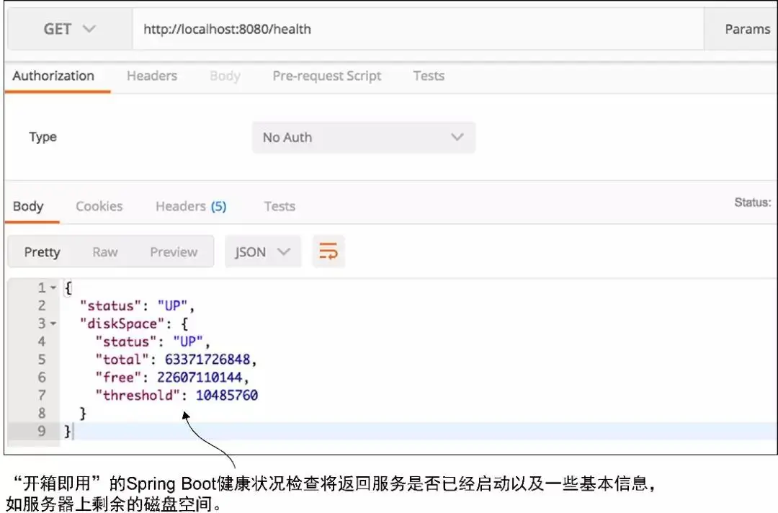Image resolution: width=778 pixels, height=513 pixels.
Task: Open the response Headers (5) tab
Action: pos(191,206)
